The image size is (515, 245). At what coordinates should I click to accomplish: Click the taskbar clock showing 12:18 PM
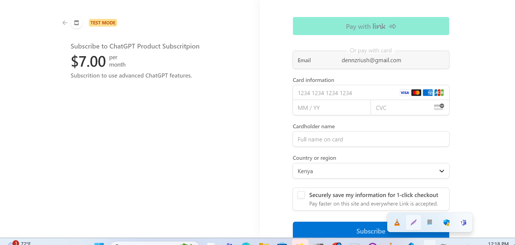pyautogui.click(x=498, y=243)
